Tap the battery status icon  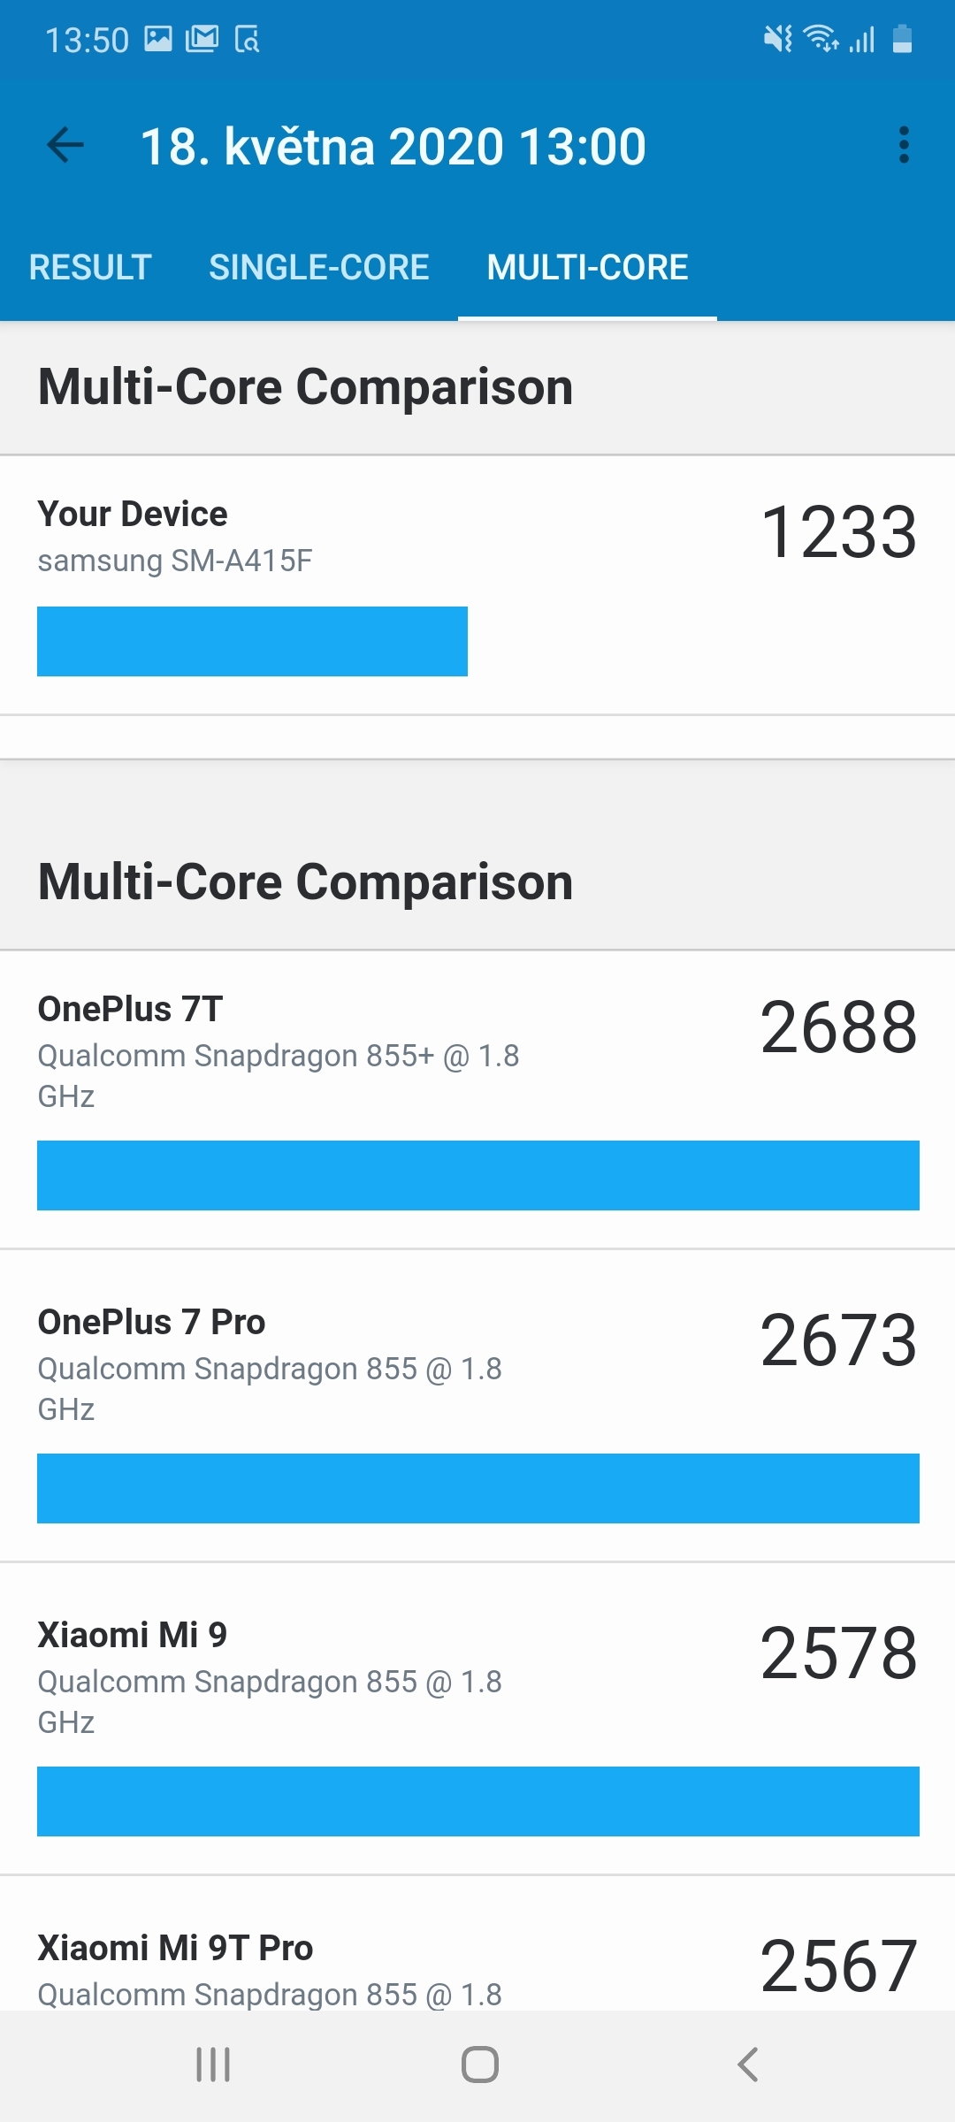[902, 39]
